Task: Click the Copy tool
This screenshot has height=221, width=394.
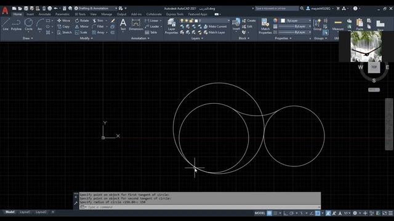Action: point(63,26)
